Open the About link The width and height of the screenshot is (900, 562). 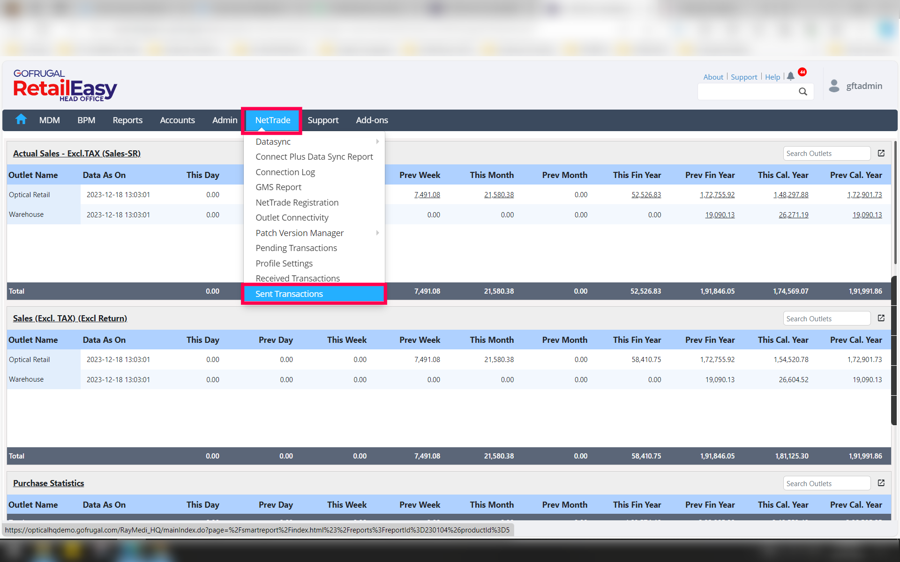713,77
